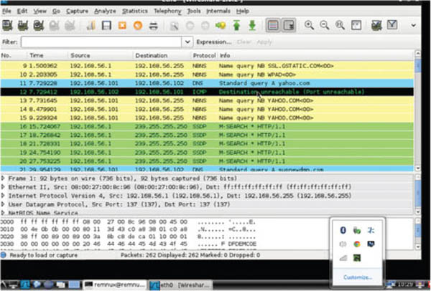
Task: Close capture file orange X icon
Action: tap(122, 26)
